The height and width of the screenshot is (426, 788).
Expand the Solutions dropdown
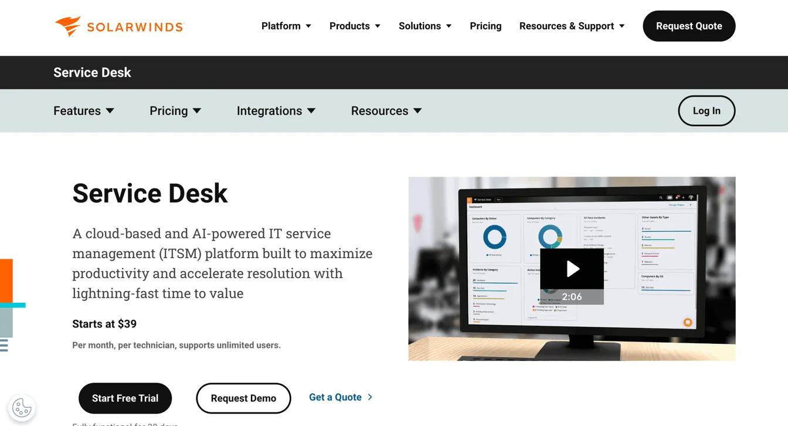point(425,26)
